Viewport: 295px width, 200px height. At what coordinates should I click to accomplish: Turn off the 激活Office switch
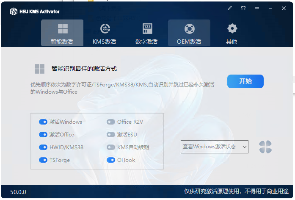(x=43, y=135)
